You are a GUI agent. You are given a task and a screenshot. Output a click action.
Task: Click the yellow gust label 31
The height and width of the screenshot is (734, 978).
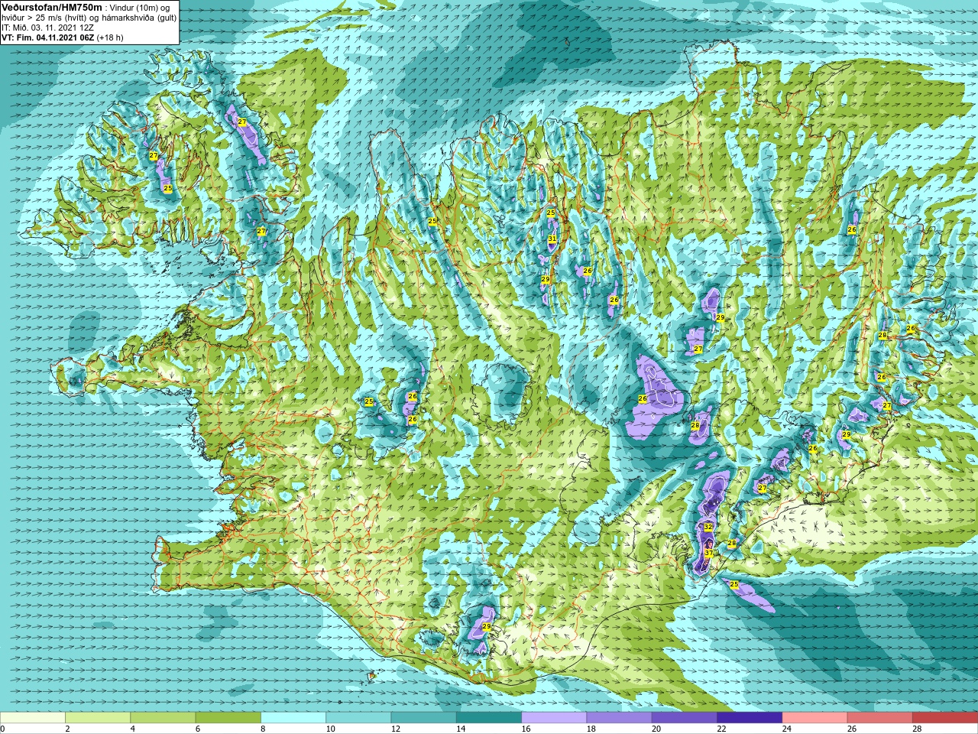552,239
